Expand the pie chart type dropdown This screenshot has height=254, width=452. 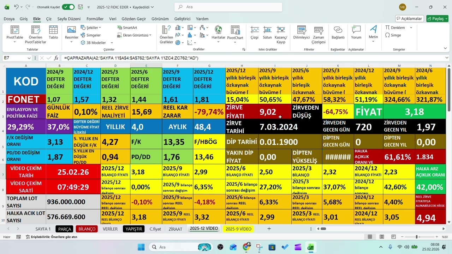click(183, 43)
